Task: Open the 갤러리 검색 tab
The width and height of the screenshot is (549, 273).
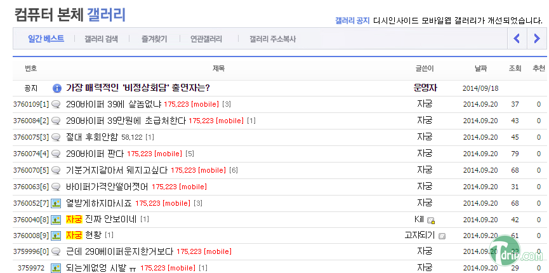Action: click(101, 39)
